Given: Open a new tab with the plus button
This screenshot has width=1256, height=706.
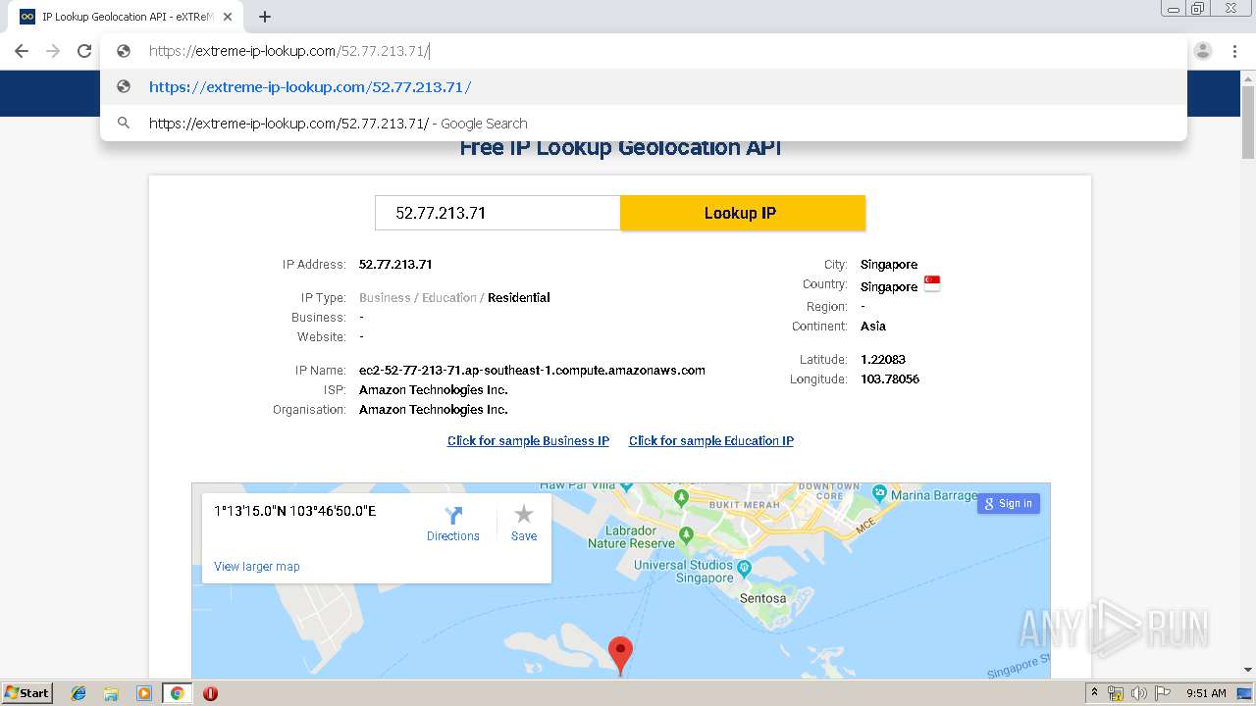Looking at the screenshot, I should (x=265, y=17).
